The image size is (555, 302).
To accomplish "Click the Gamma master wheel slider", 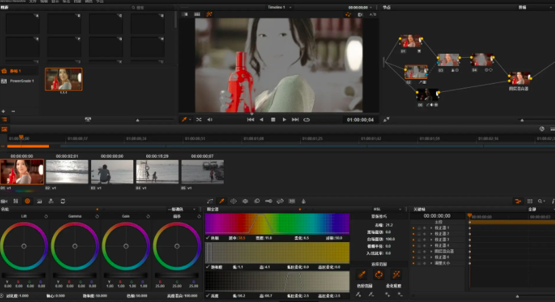I will pyautogui.click(x=75, y=275).
